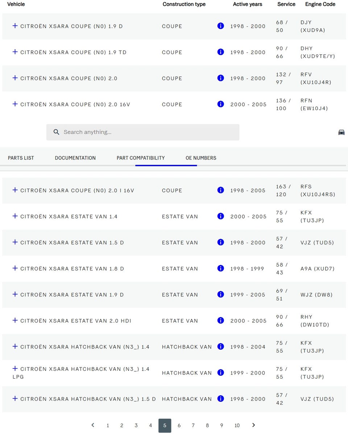
Task: Go to page 8
Action: click(x=207, y=425)
